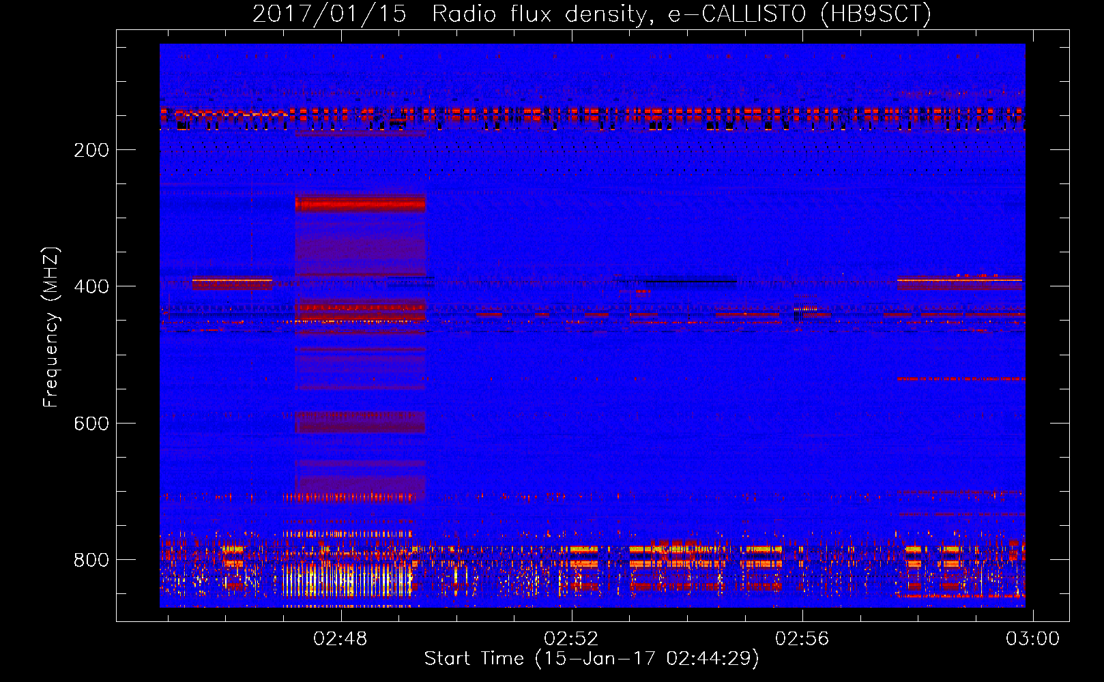Screen dimensions: 1104x682
Task: Click the 03:00 time tick label
Action: point(1032,639)
